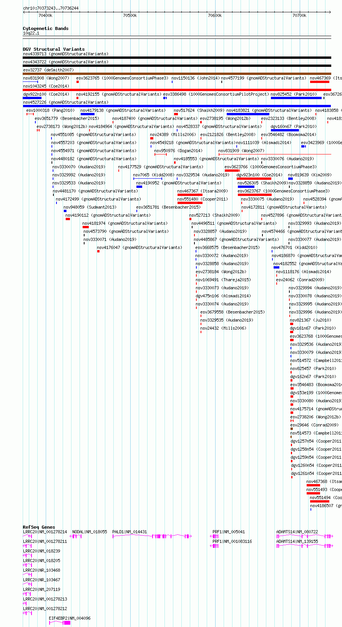
Task: Open variant nsv4343722 label
Action: click(66, 62)
